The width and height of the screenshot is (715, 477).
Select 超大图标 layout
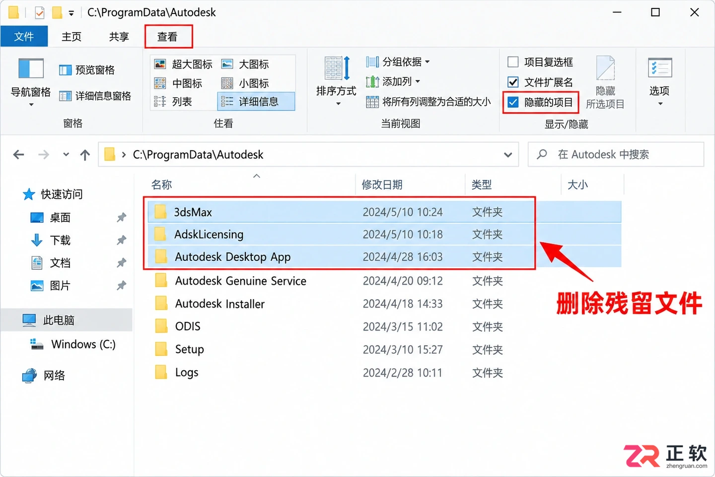[183, 64]
